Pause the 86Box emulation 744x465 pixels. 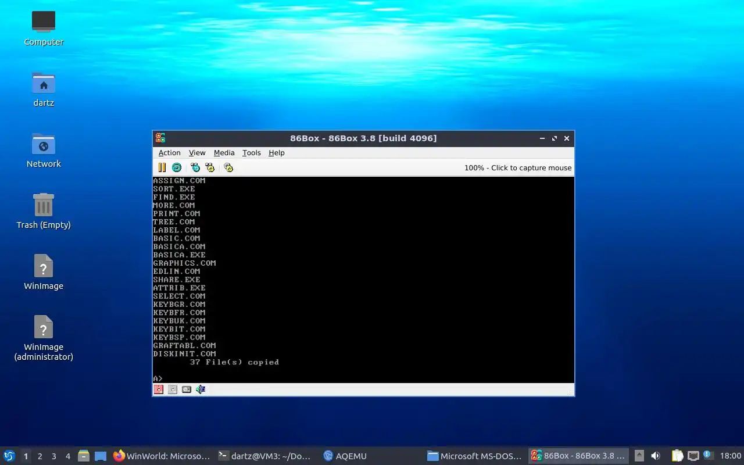[x=162, y=167]
